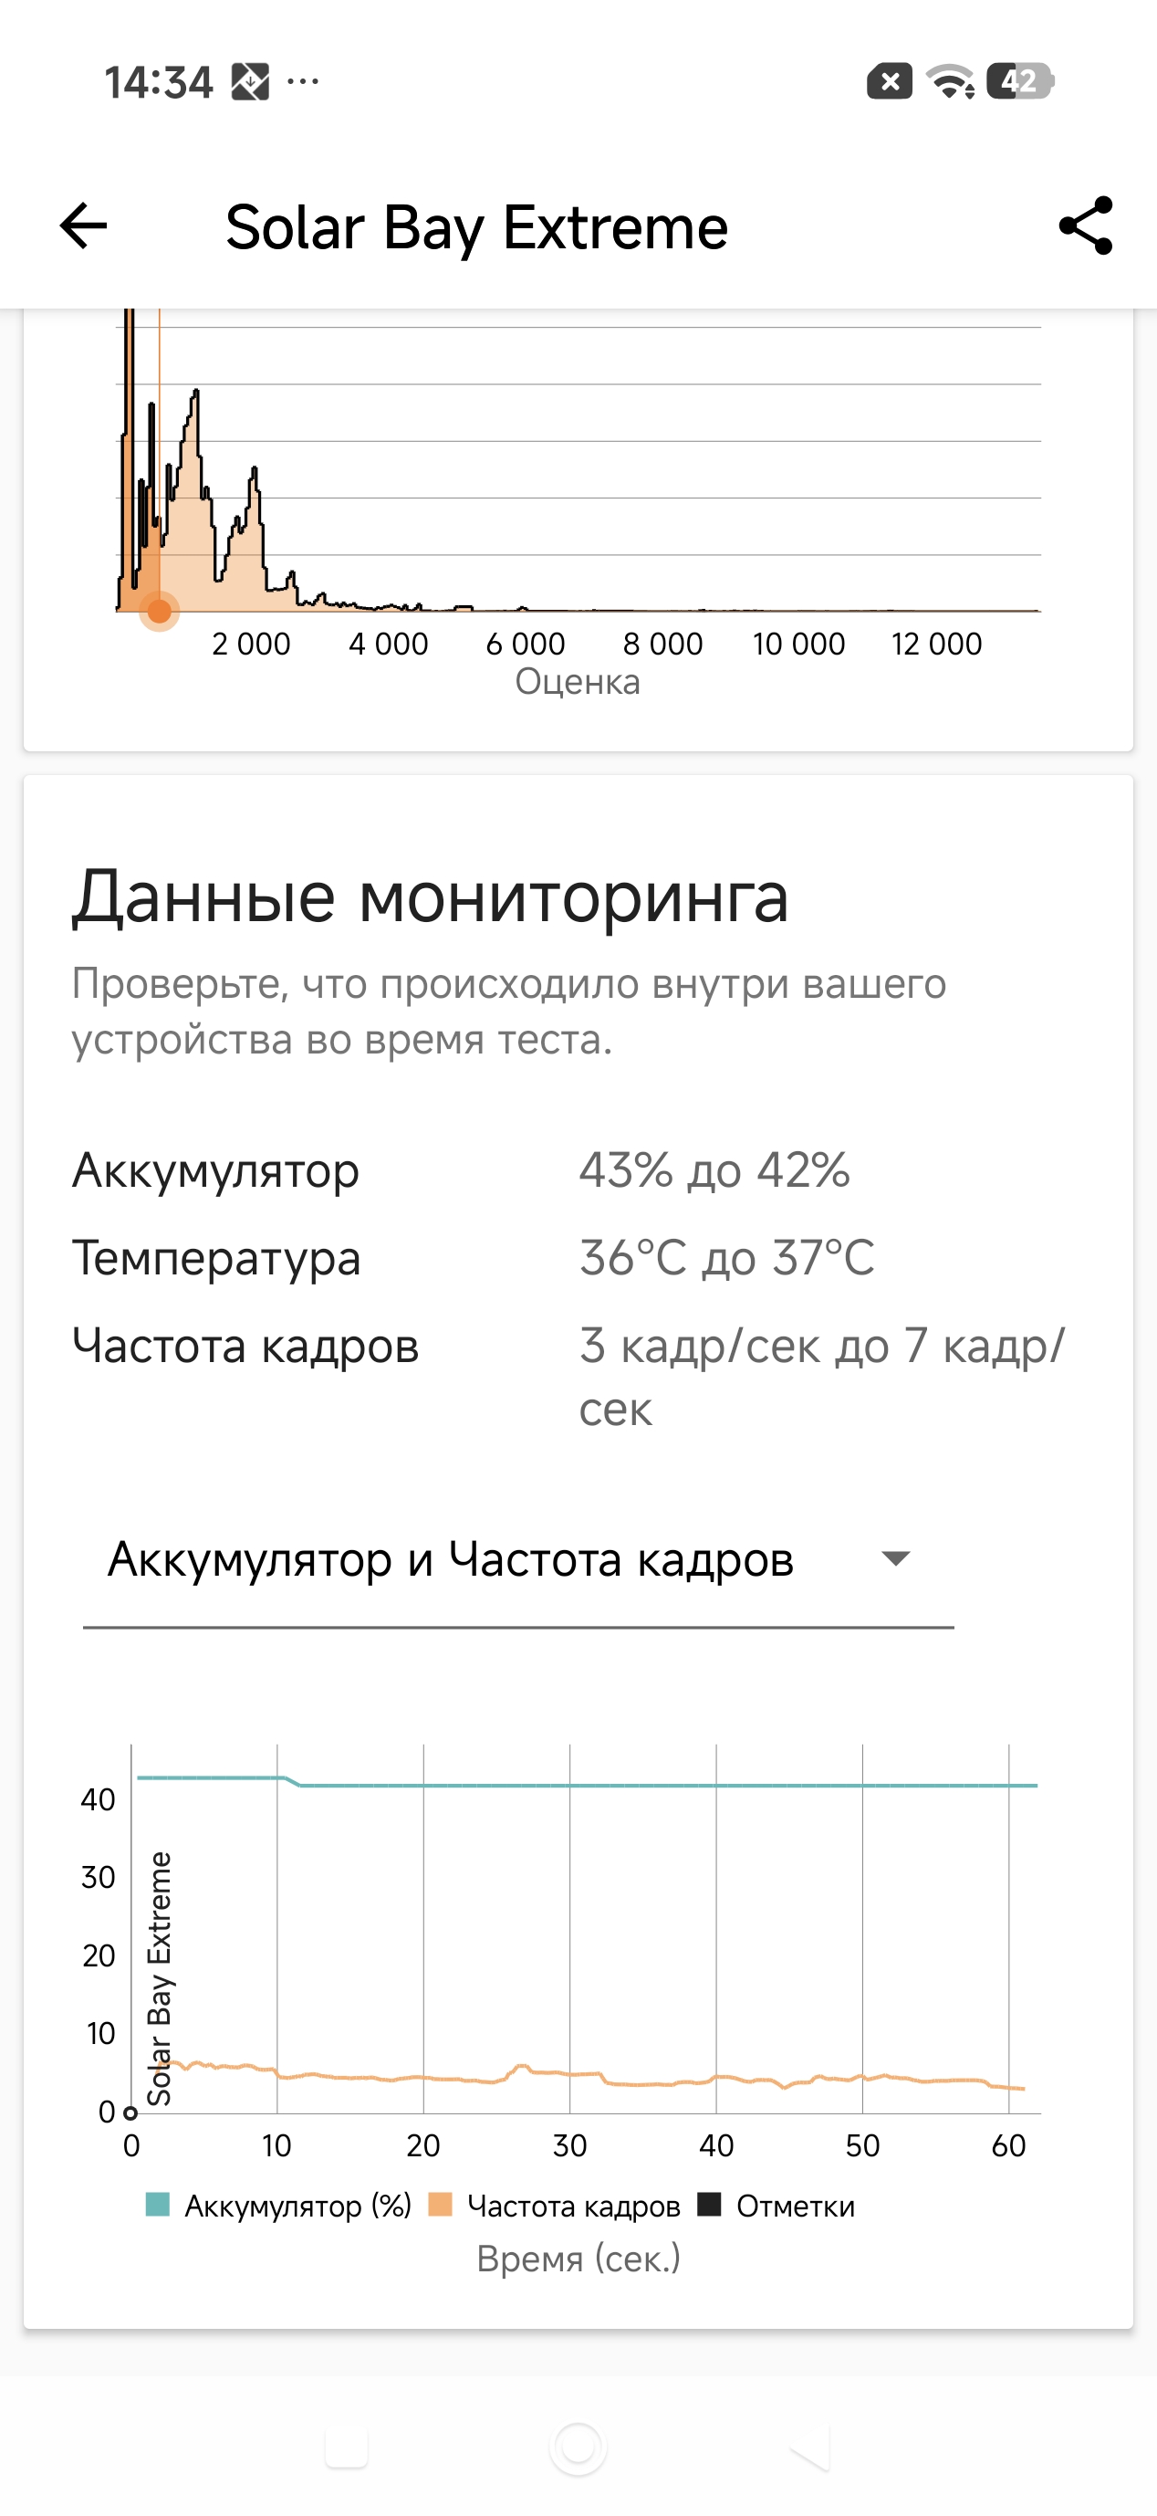Open recent apps with the square button

tap(346, 2448)
